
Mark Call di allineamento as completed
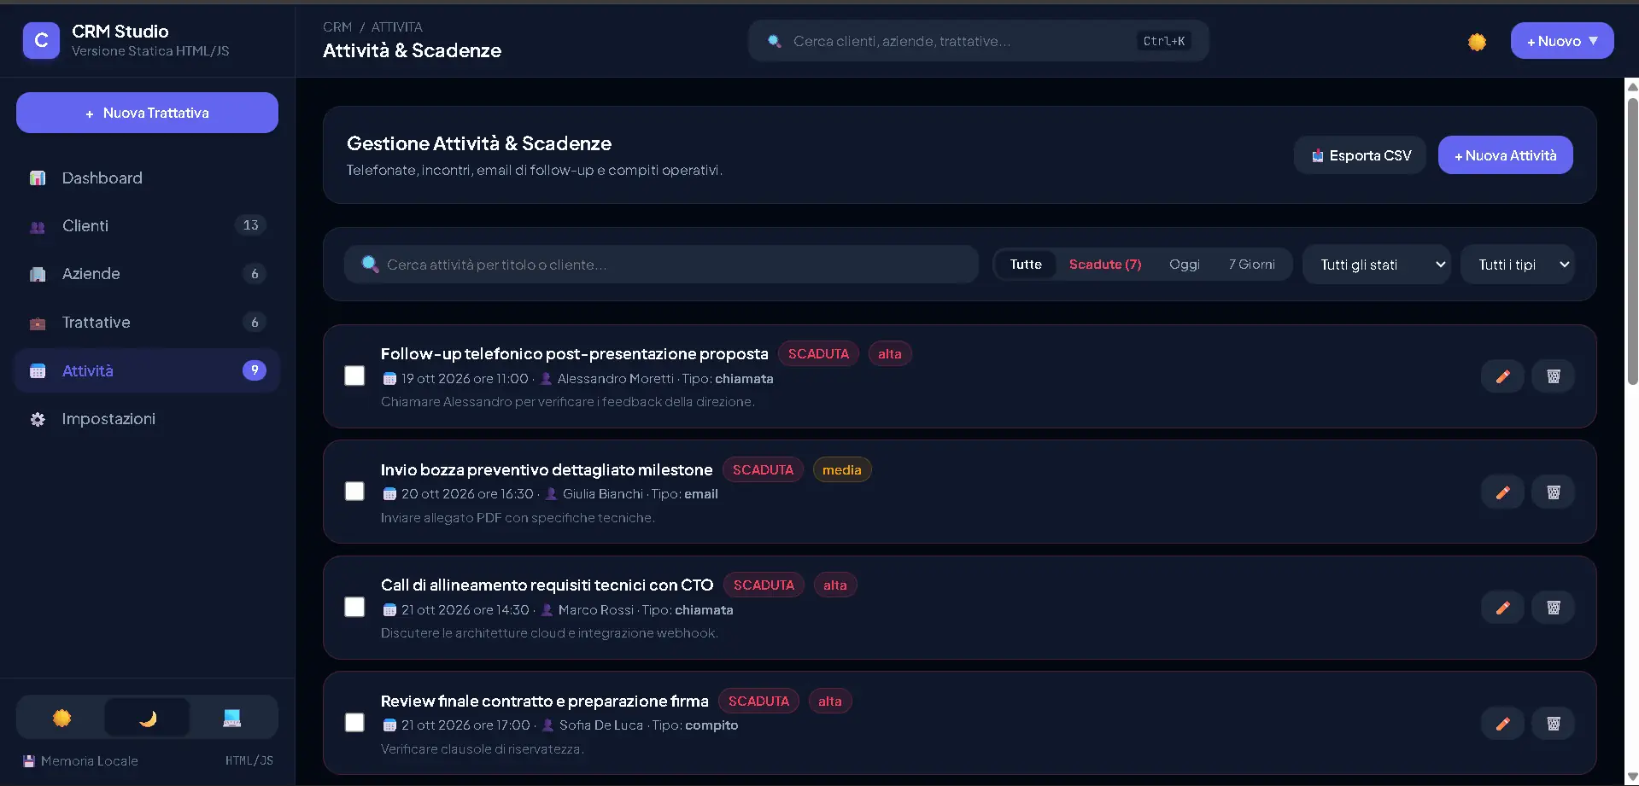pos(354,607)
